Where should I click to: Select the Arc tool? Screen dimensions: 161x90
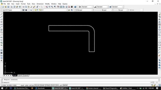coord(2,27)
